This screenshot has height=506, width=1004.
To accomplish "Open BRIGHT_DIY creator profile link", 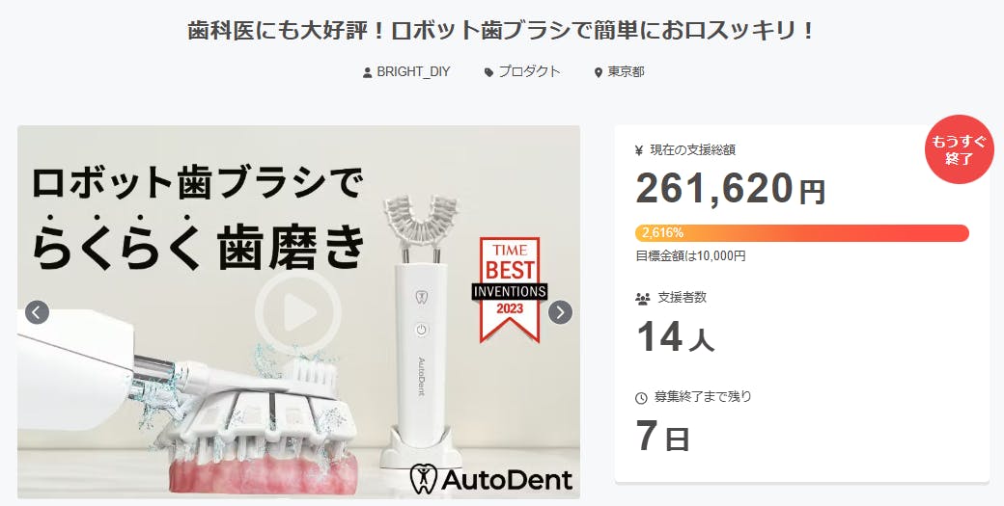I will click(x=413, y=71).
